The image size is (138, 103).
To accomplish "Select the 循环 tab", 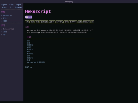I will [66, 22].
